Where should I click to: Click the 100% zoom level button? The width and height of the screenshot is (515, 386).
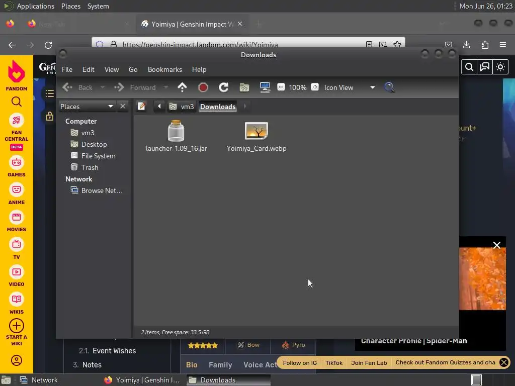[298, 87]
